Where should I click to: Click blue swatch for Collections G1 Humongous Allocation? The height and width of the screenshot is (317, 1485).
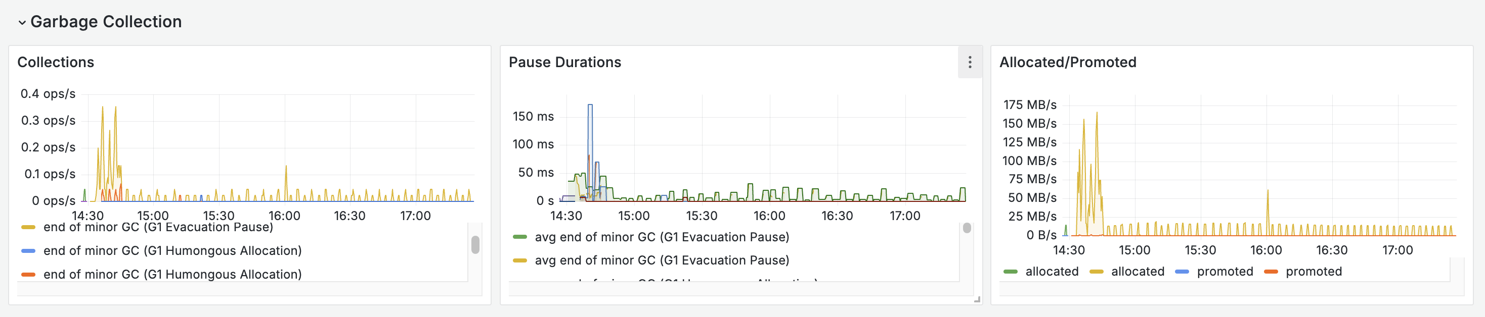click(x=28, y=251)
